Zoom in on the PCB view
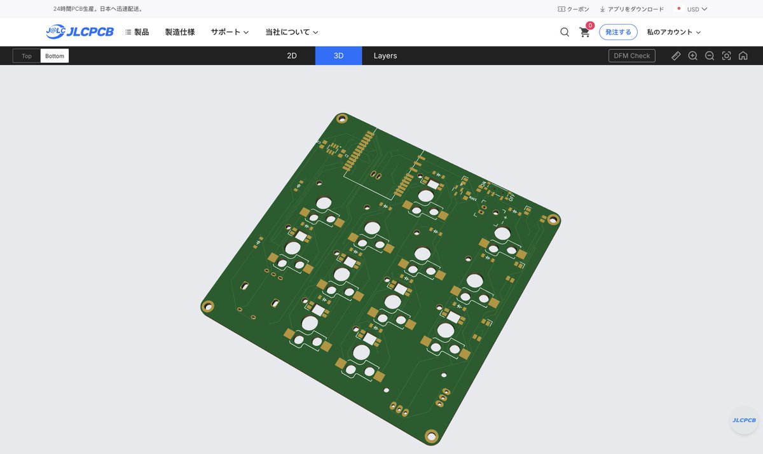 pos(693,56)
